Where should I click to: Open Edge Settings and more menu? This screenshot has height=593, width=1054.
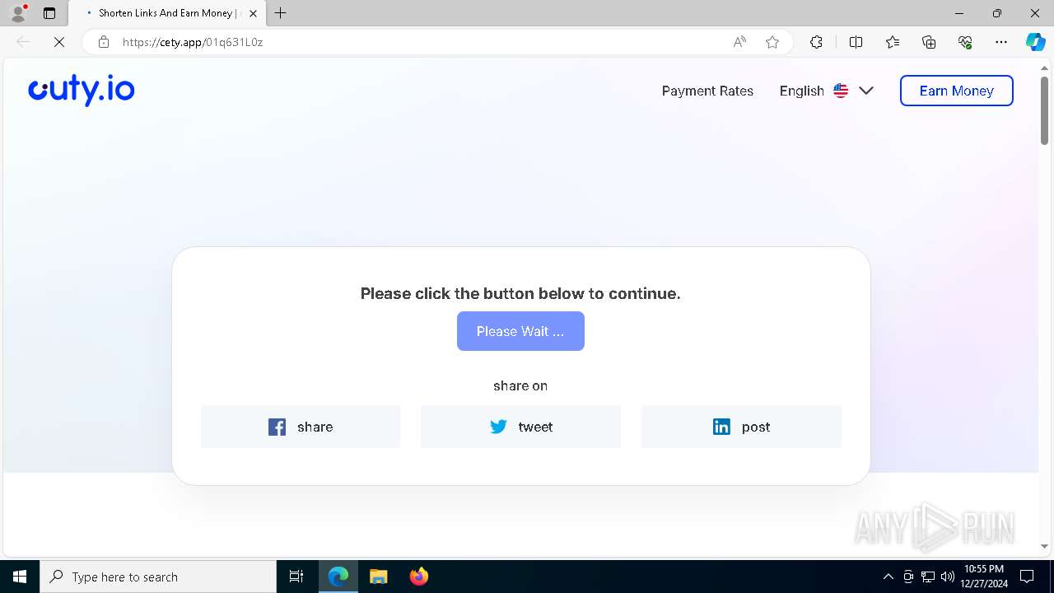pyautogui.click(x=1001, y=42)
